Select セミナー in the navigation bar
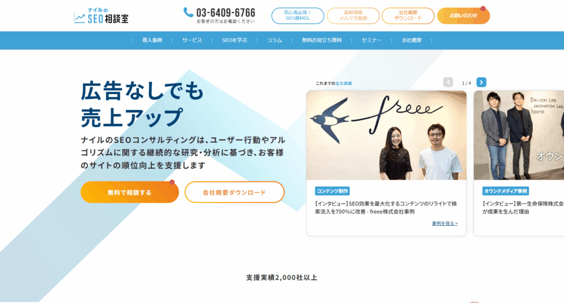Image resolution: width=564 pixels, height=303 pixels. point(372,40)
